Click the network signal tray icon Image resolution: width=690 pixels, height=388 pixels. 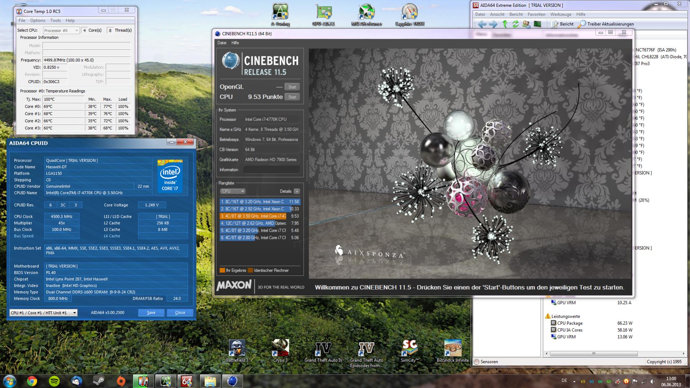(643, 382)
